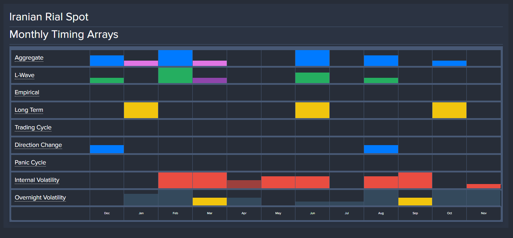Open the L-Wave row label link

[x=25, y=75]
